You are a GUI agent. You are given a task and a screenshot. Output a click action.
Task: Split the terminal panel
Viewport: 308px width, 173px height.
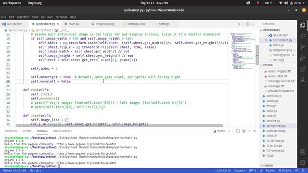click(x=238, y=131)
